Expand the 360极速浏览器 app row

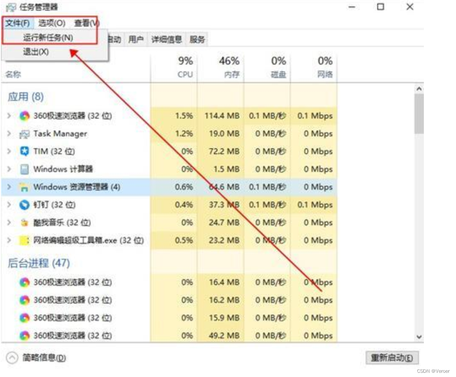coord(9,116)
